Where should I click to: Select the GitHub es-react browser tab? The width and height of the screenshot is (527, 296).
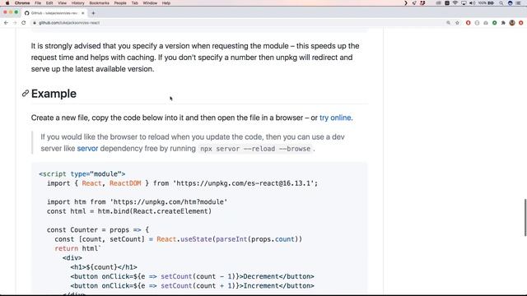[x=54, y=13]
